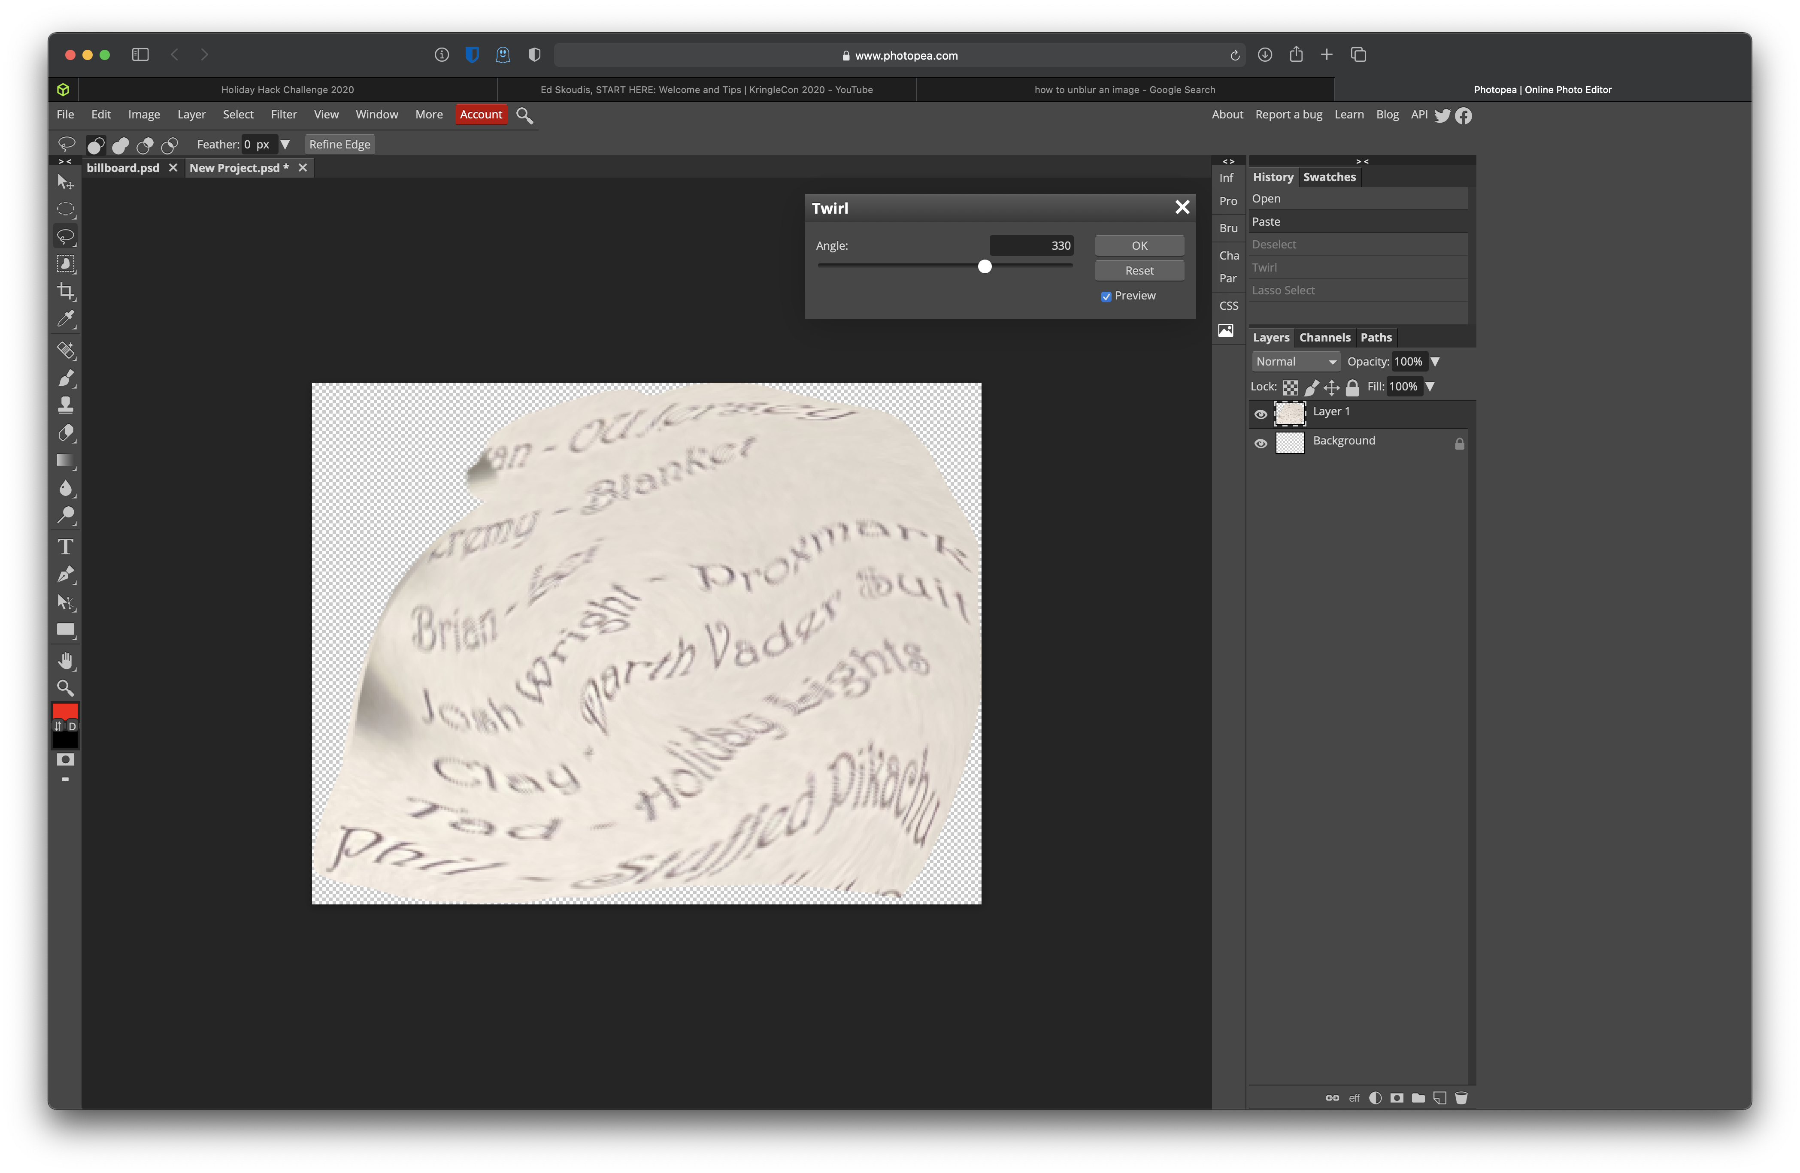Create a new folder in Layers footer

click(1418, 1098)
